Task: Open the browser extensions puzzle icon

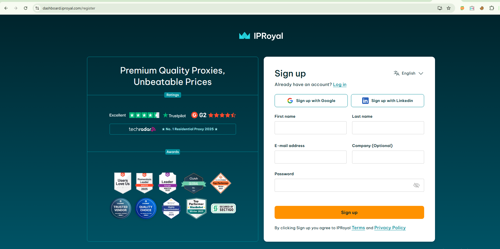Action: (x=492, y=8)
